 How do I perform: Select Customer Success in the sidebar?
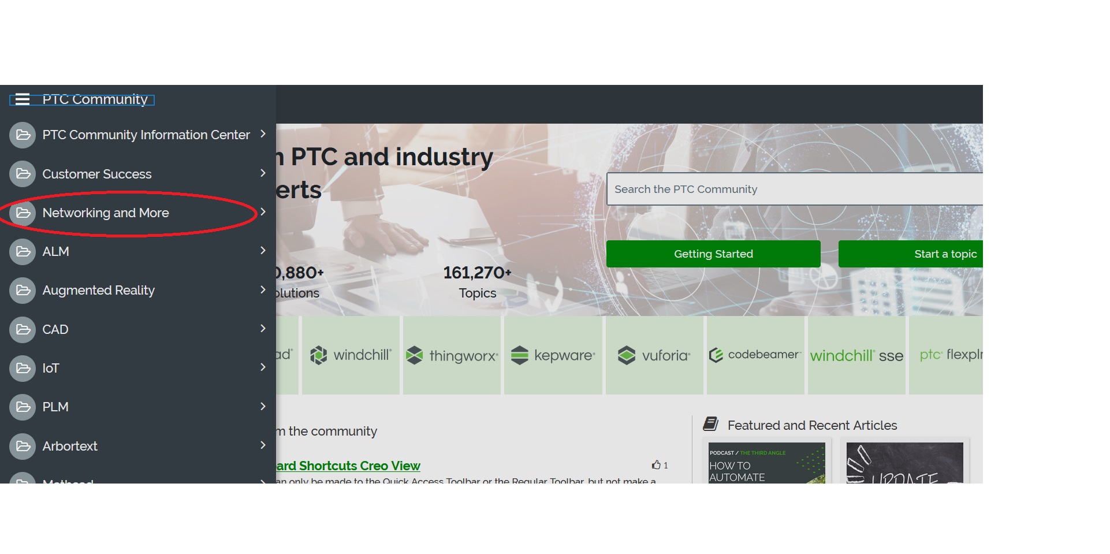tap(97, 173)
